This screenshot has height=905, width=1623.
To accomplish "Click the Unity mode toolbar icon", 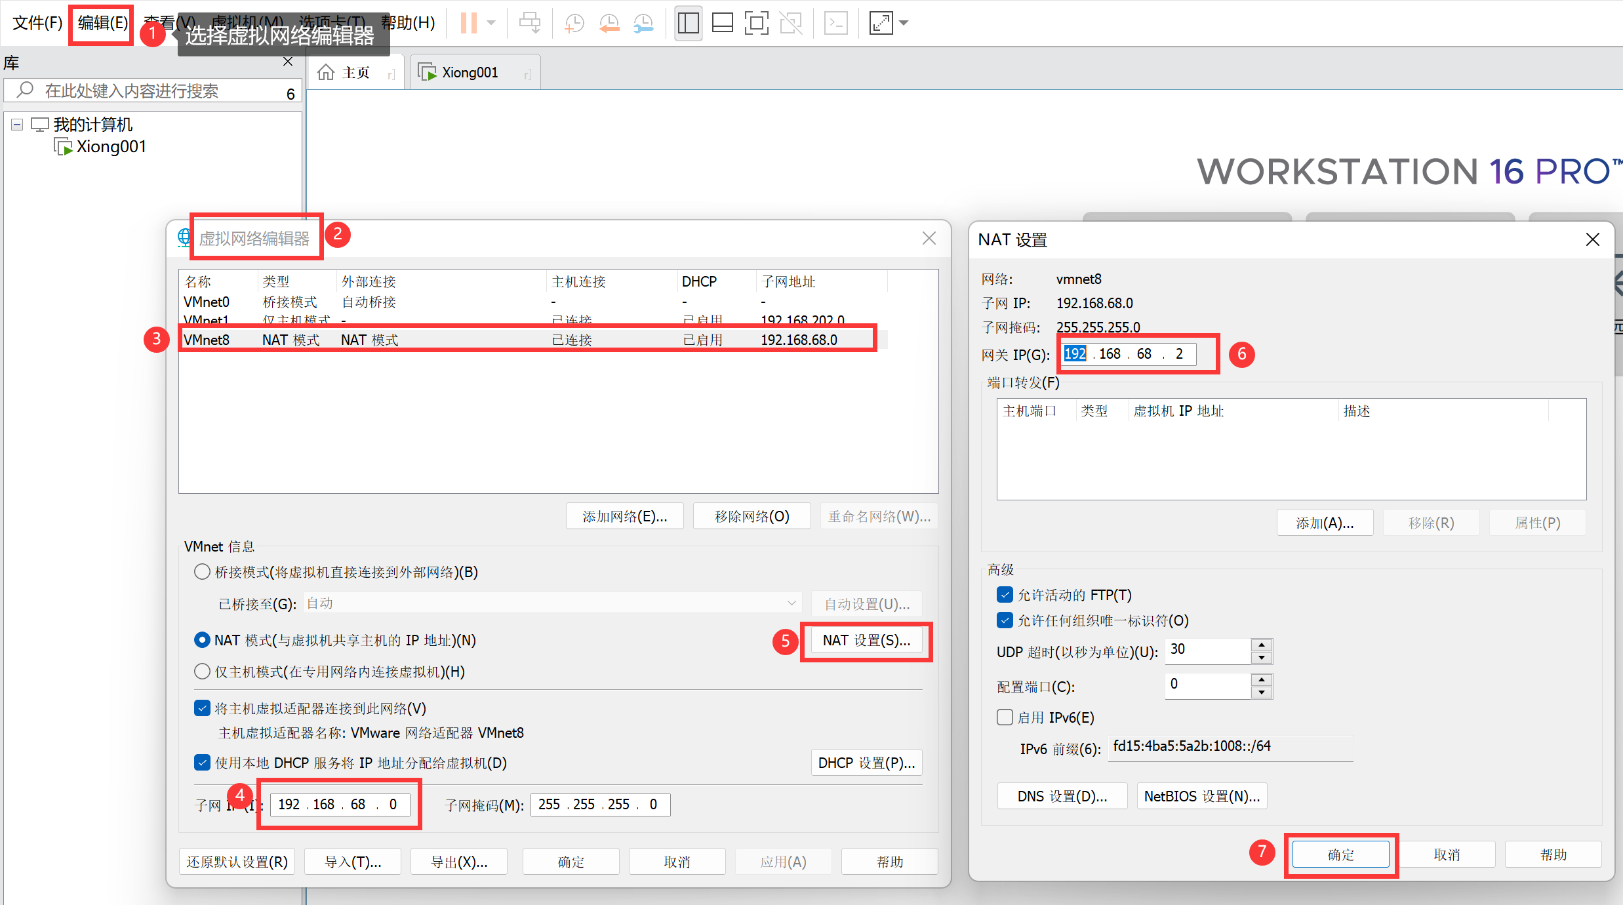I will click(x=791, y=23).
